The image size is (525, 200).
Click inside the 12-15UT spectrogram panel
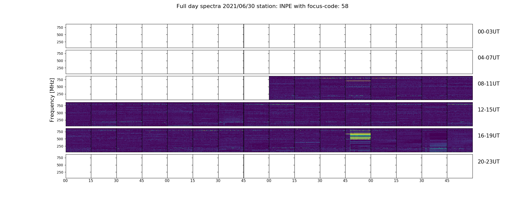(x=269, y=114)
